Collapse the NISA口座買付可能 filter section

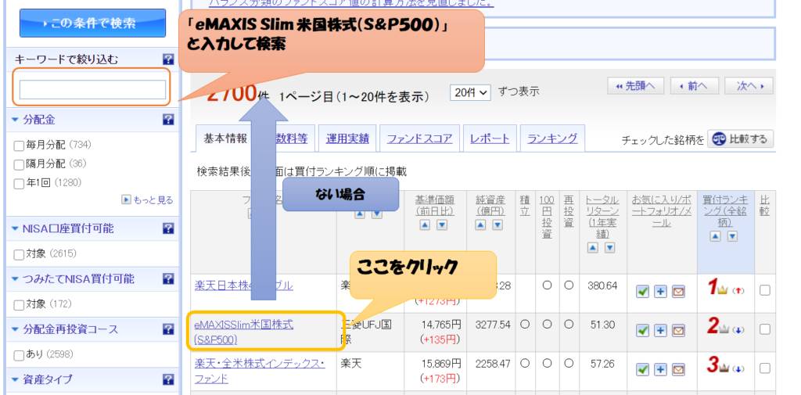16,229
